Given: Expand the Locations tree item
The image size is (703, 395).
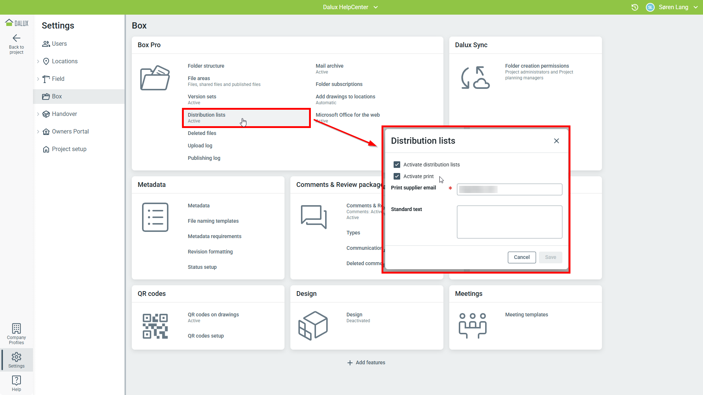Looking at the screenshot, I should coord(38,61).
